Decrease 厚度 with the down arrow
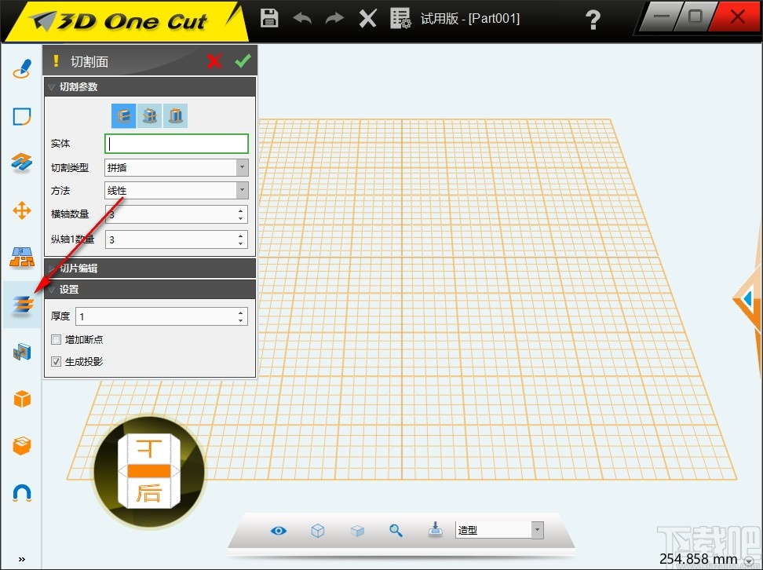 (x=240, y=320)
